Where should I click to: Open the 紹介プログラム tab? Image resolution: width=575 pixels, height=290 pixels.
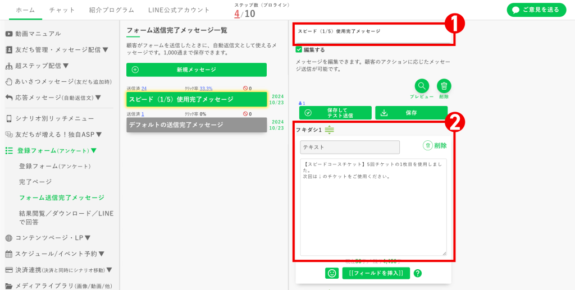[112, 10]
